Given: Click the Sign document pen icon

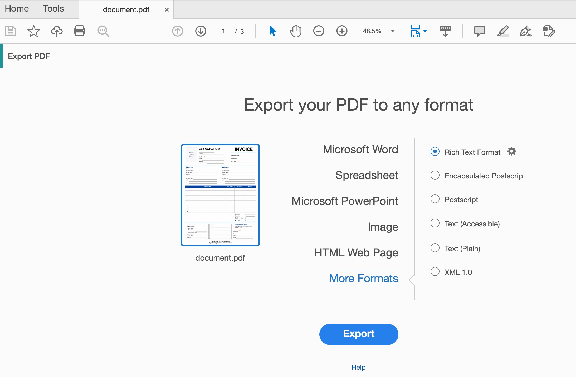Looking at the screenshot, I should 526,31.
